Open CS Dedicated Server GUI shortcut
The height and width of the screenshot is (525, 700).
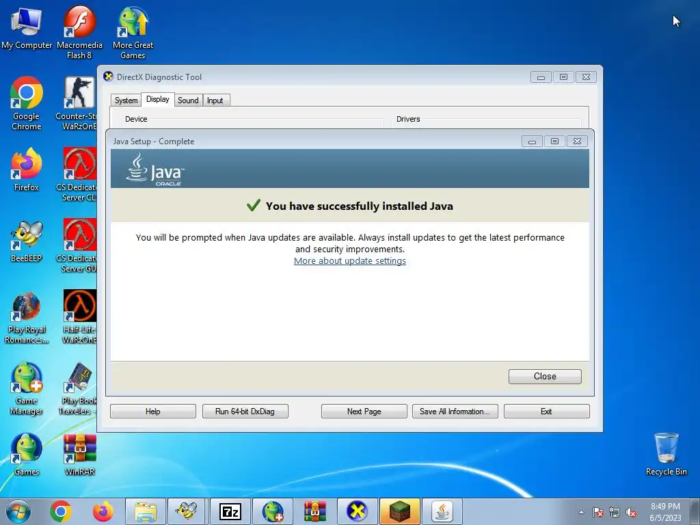point(76,245)
